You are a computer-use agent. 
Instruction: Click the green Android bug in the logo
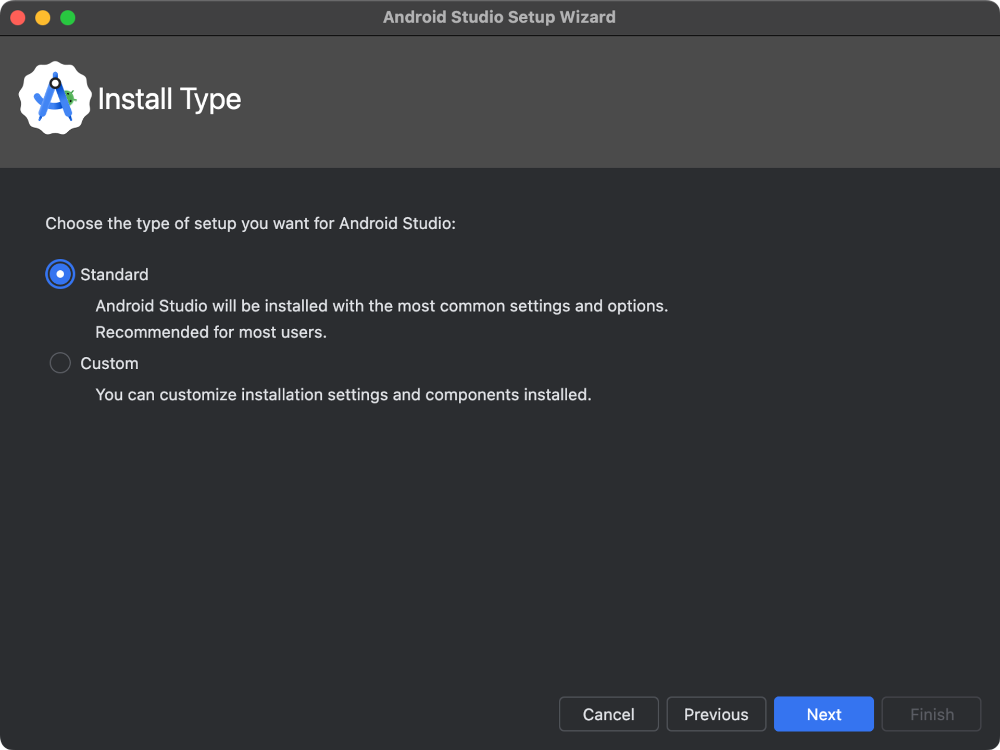pos(71,97)
